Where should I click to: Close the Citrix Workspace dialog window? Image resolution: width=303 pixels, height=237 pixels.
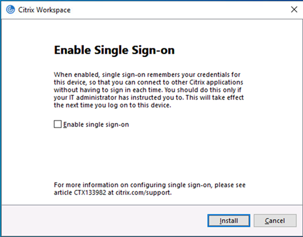(x=294, y=9)
